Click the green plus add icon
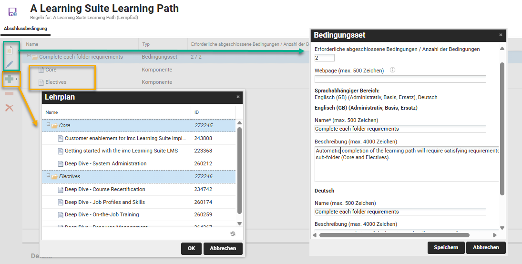This screenshot has width=522, height=264. [x=9, y=79]
